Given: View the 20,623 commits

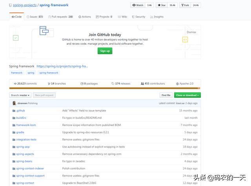Looking at the screenshot, I should tap(25, 84).
